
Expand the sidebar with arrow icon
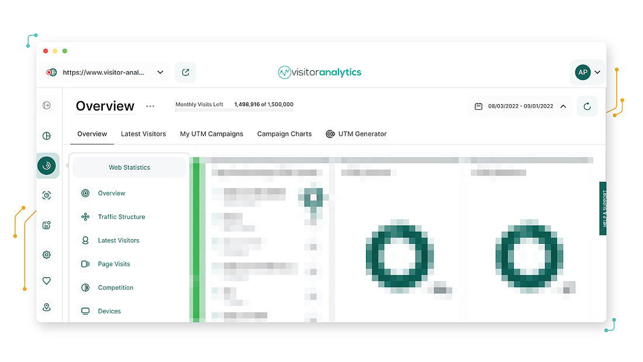point(47,105)
